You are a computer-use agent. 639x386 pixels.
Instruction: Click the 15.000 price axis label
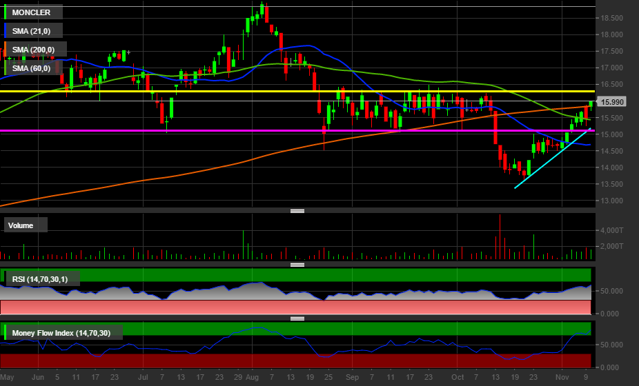click(x=611, y=134)
